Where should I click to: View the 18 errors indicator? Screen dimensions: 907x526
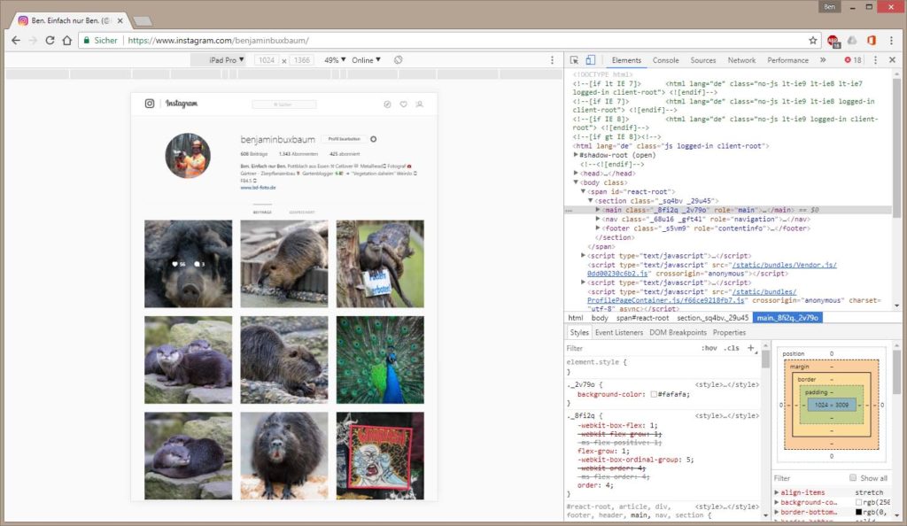(x=853, y=60)
